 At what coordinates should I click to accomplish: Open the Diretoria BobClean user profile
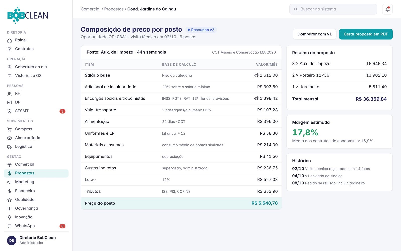[36, 240]
